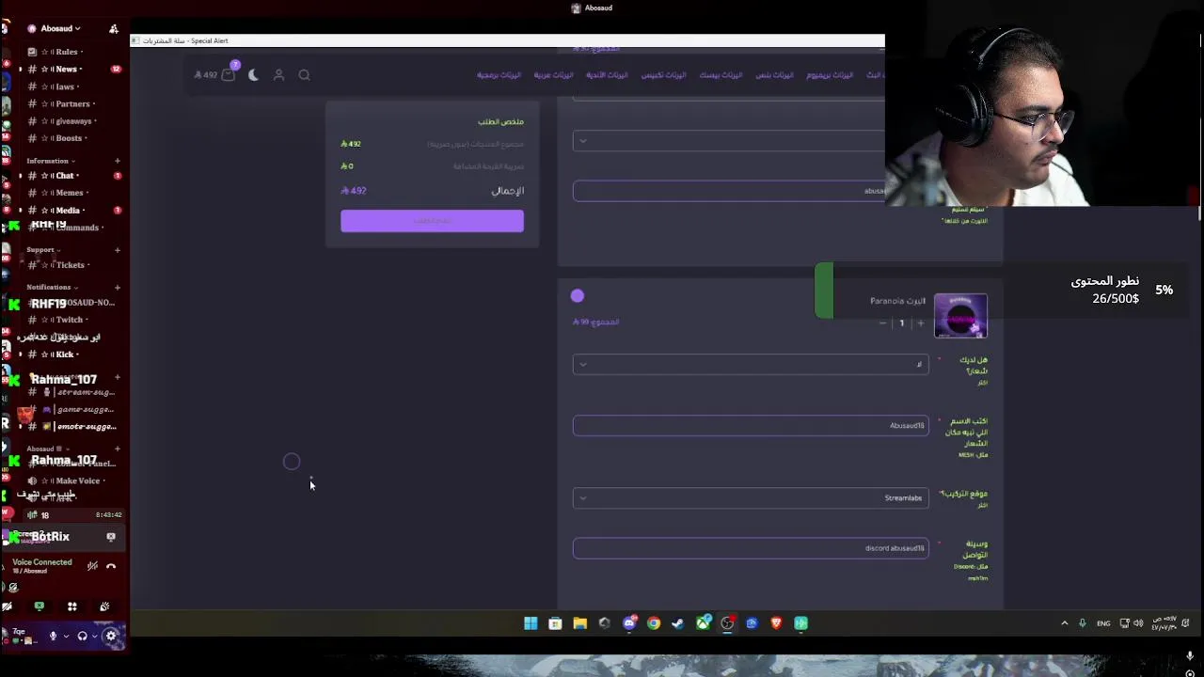The height and width of the screenshot is (677, 1204).
Task: Open Steam from the taskbar
Action: click(678, 622)
